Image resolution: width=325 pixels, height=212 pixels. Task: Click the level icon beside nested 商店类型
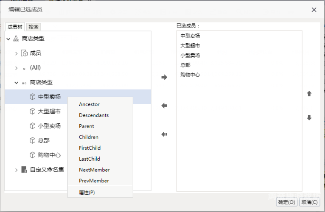click(x=24, y=83)
